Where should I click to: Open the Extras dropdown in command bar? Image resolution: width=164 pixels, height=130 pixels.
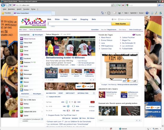click(x=142, y=13)
